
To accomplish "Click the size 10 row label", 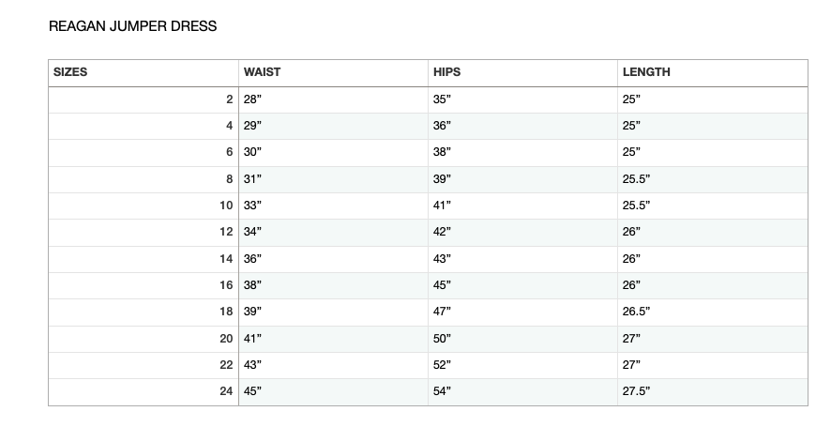I will coord(226,206).
